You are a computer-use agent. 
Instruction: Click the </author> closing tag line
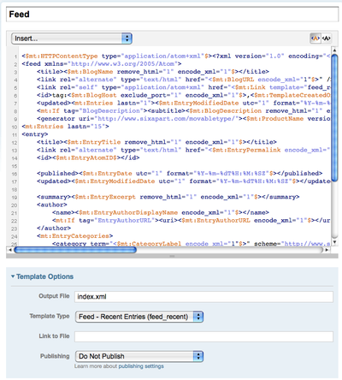coord(54,229)
